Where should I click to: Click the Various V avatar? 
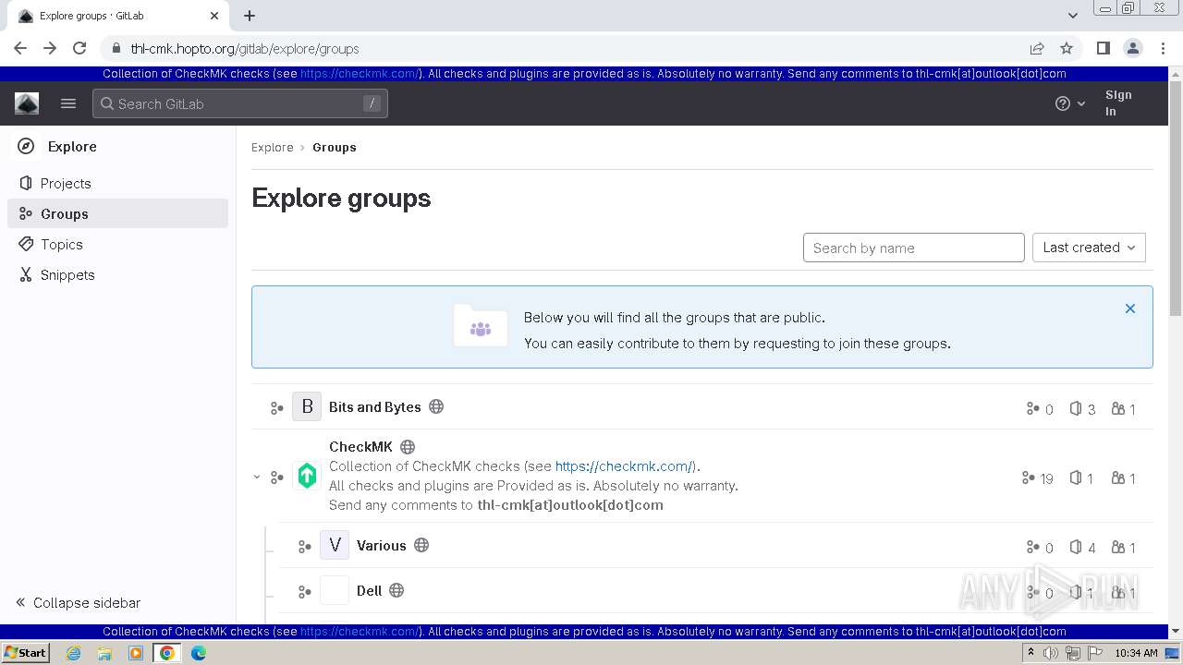335,545
